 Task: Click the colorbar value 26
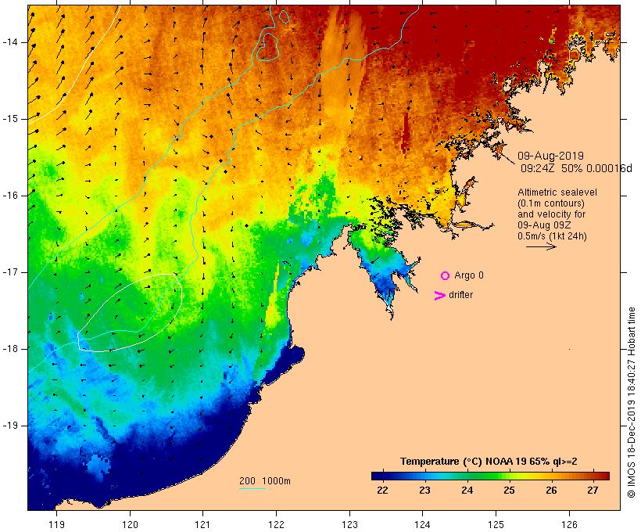551,491
